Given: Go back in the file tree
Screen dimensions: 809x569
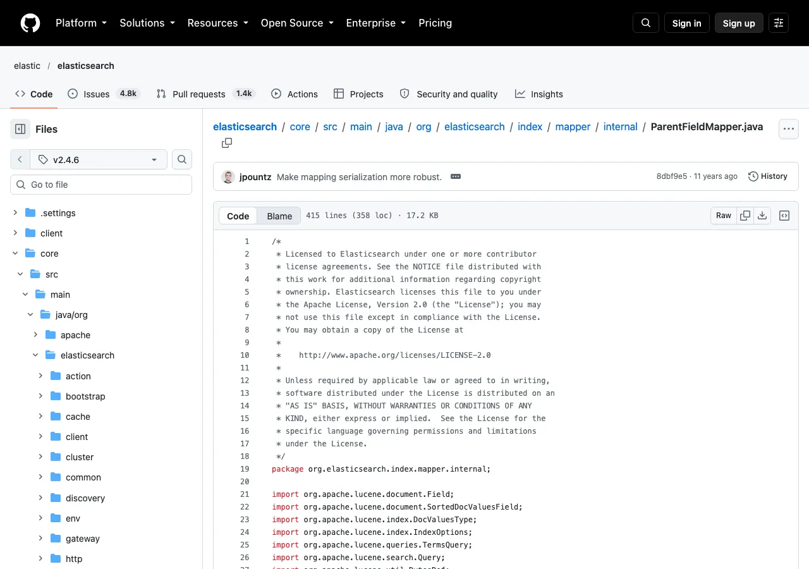Looking at the screenshot, I should click(x=20, y=159).
